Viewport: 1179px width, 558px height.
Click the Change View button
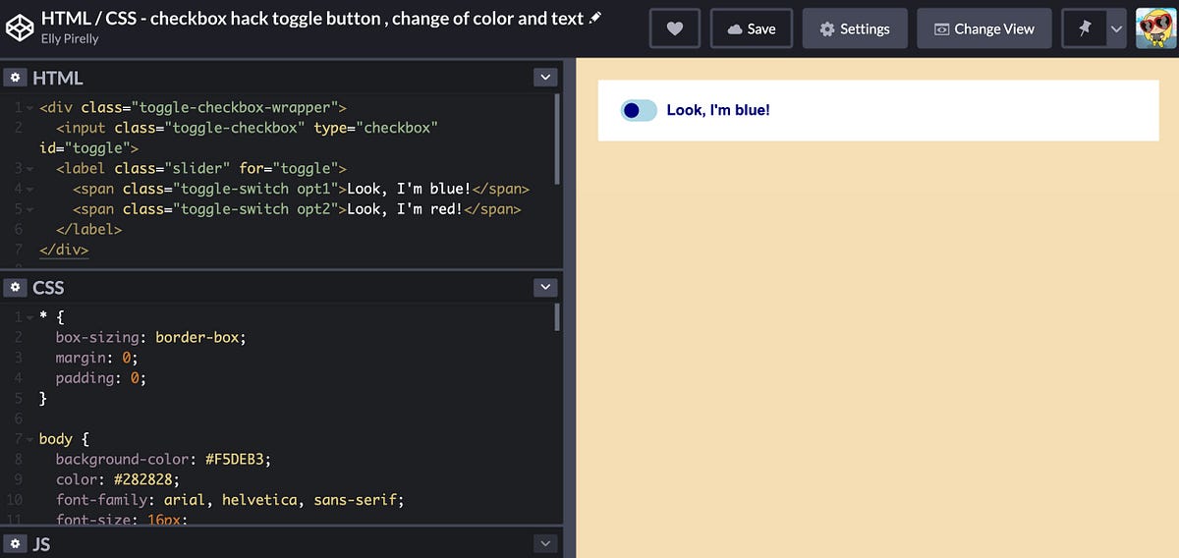pos(983,28)
